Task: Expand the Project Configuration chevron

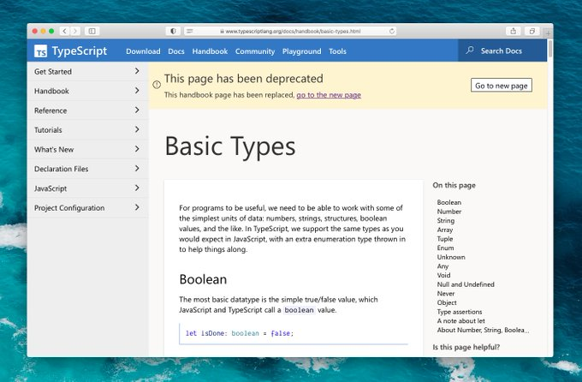Action: [137, 207]
